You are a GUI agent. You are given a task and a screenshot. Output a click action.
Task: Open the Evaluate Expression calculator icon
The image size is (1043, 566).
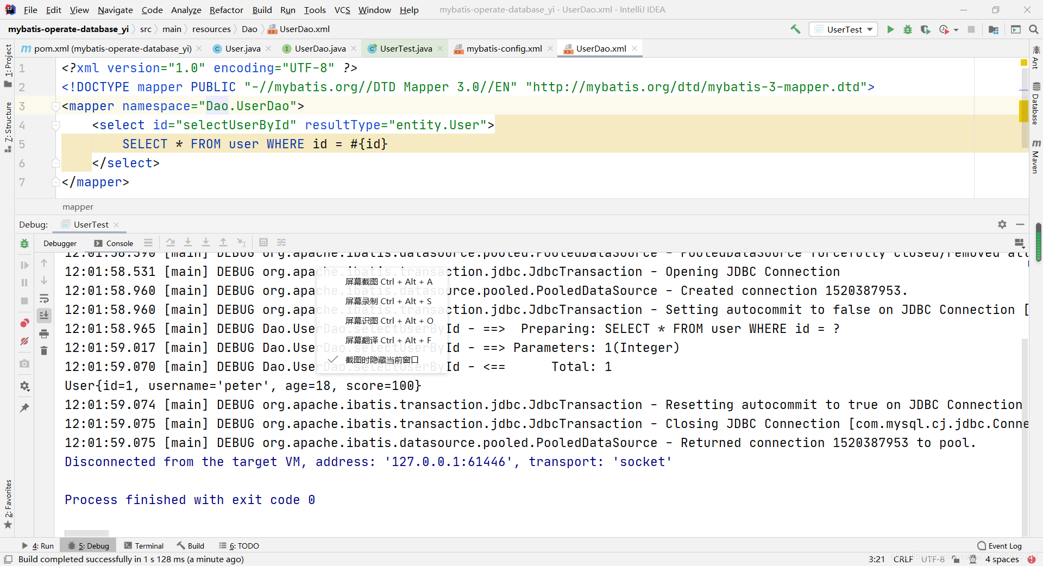pos(263,242)
